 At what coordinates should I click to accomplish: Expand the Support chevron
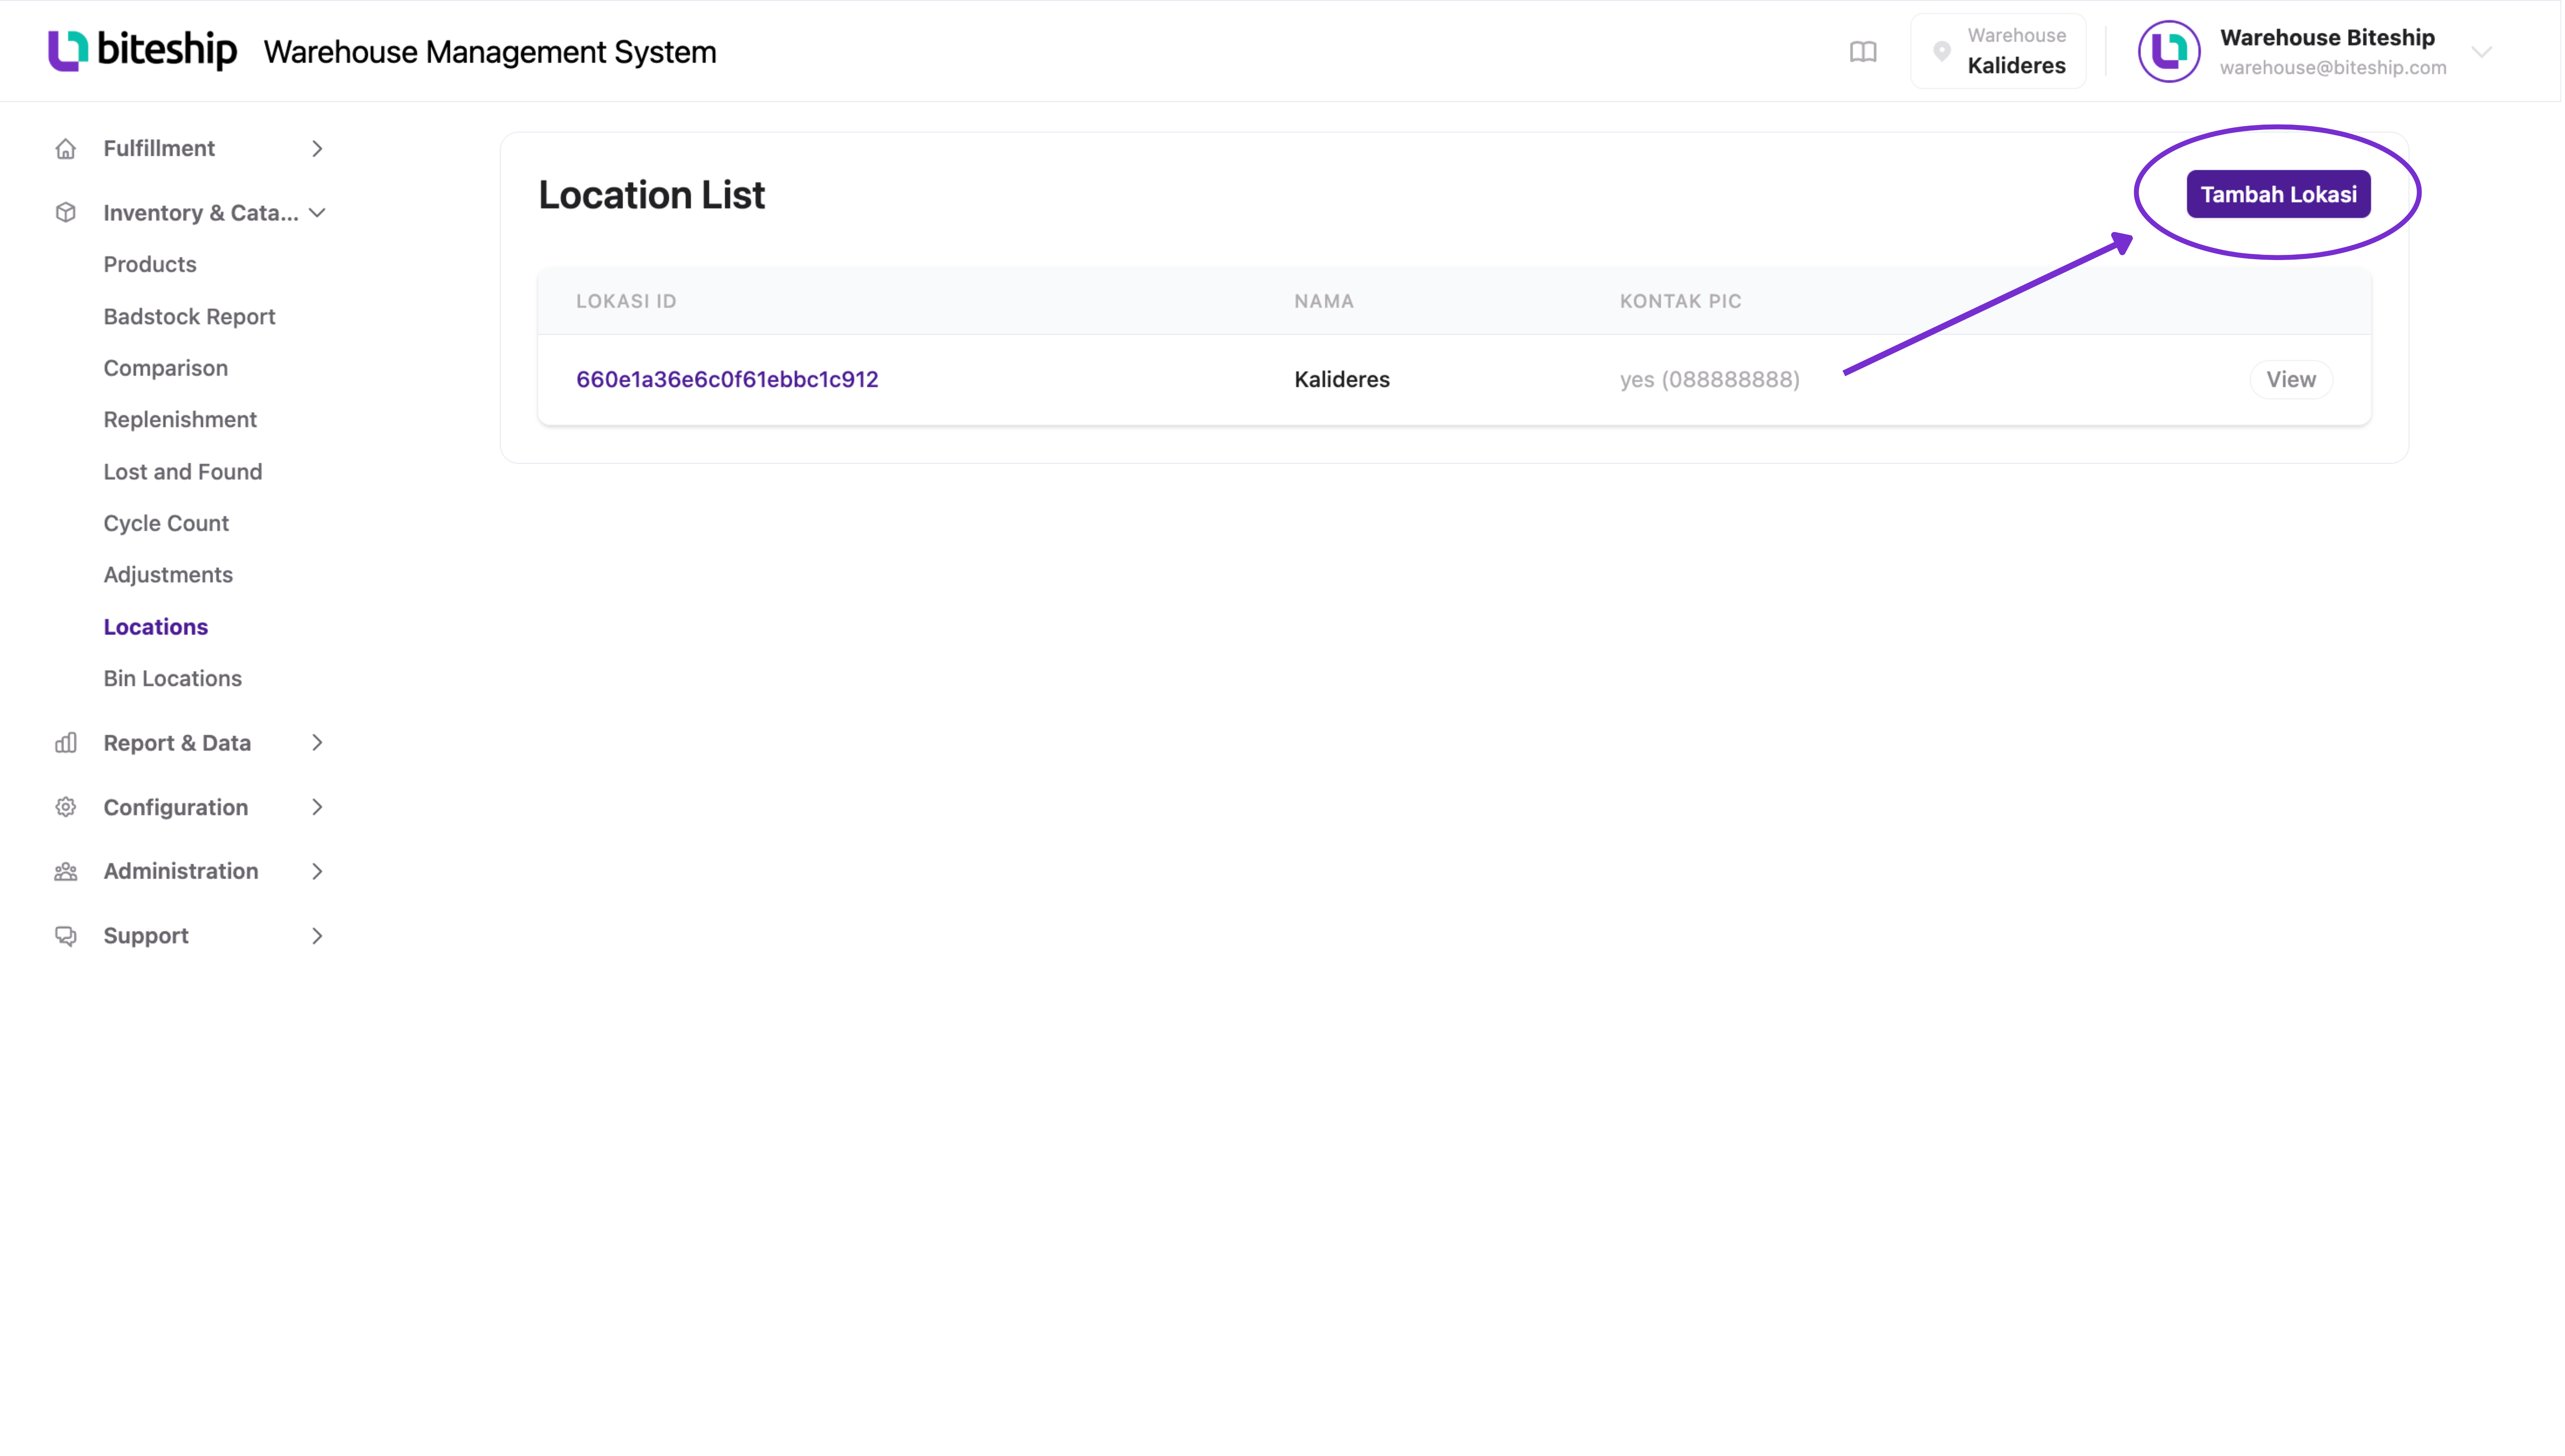click(x=317, y=936)
